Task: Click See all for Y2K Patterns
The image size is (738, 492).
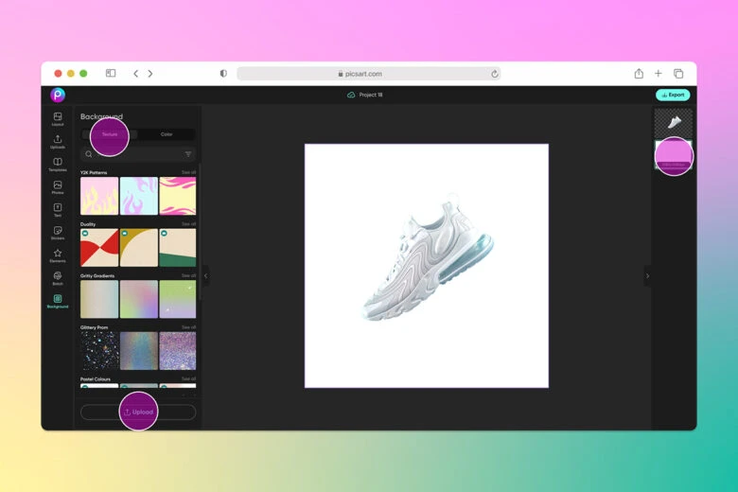Action: click(188, 172)
